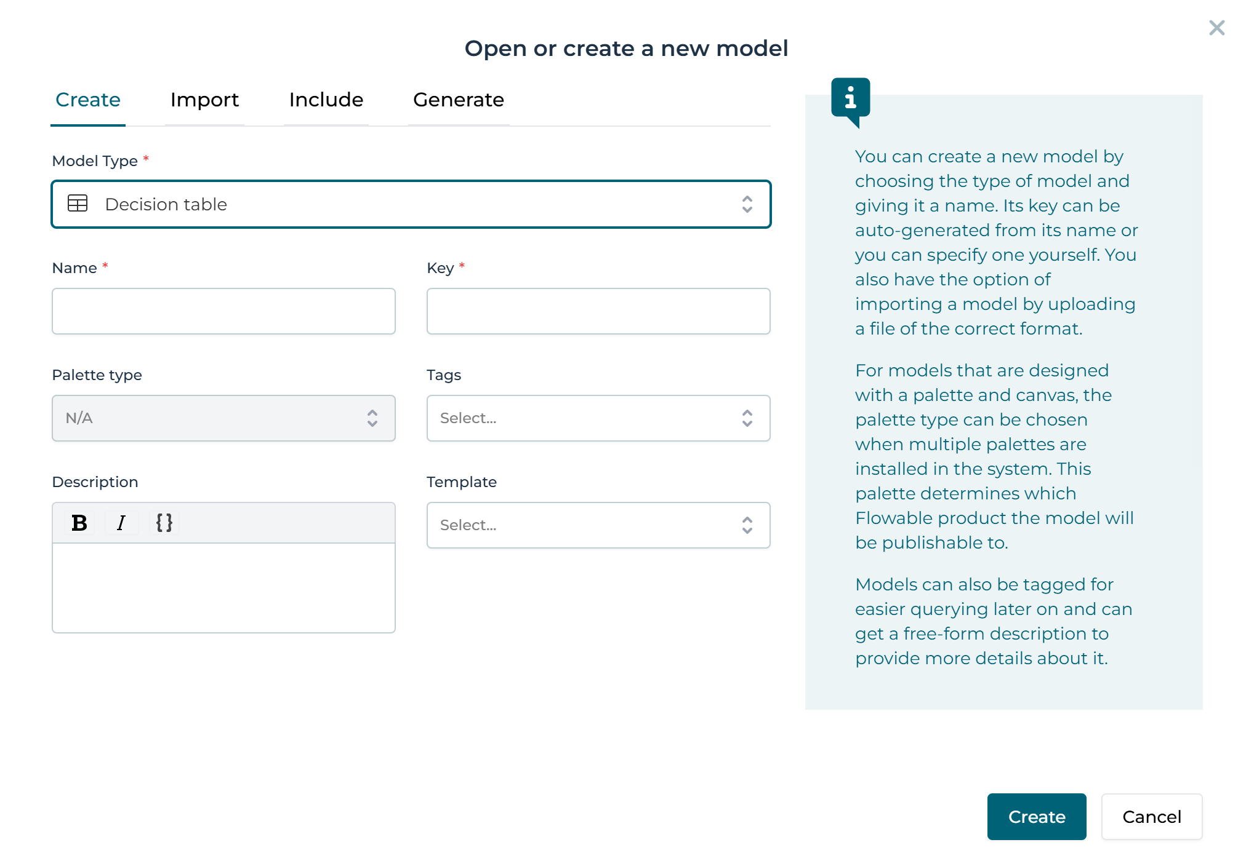Focus the Name input field
This screenshot has width=1254, height=853.
click(223, 311)
